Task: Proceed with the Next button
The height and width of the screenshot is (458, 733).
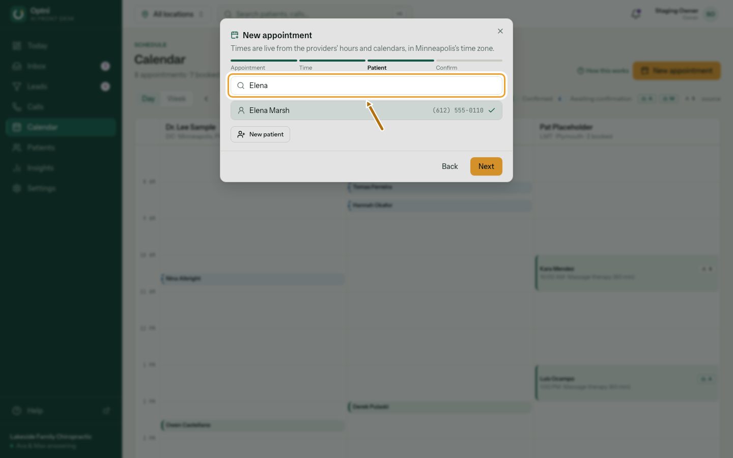Action: pyautogui.click(x=486, y=166)
